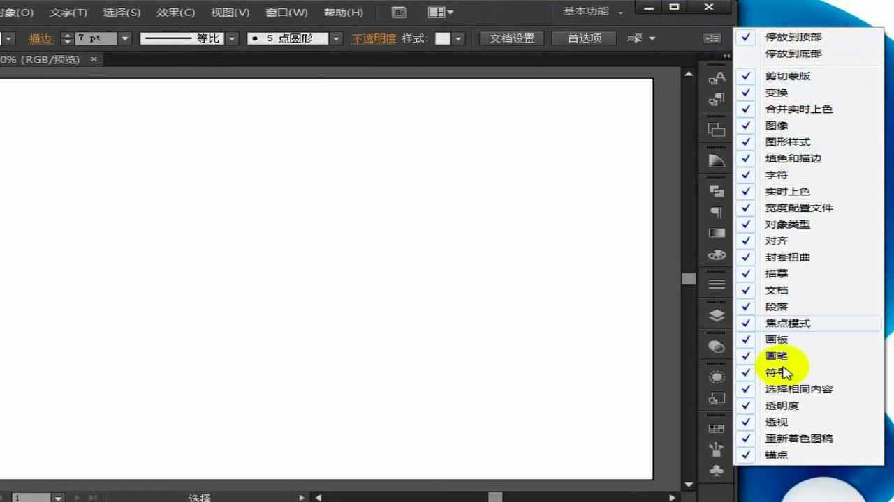Open the Paragraph Styles panel icon
Viewport: 894px width, 502px height.
click(717, 212)
